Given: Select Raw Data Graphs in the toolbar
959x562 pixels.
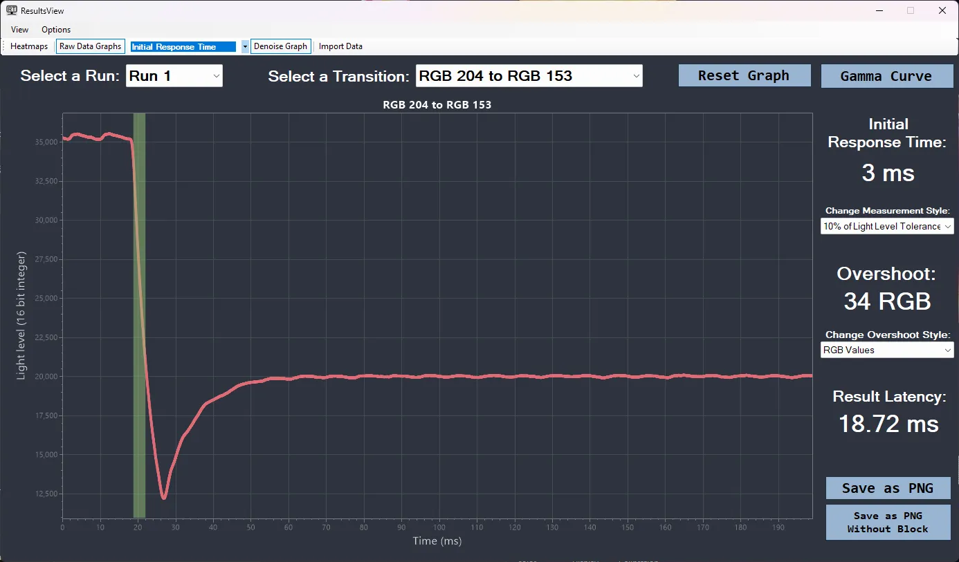Looking at the screenshot, I should pos(90,46).
